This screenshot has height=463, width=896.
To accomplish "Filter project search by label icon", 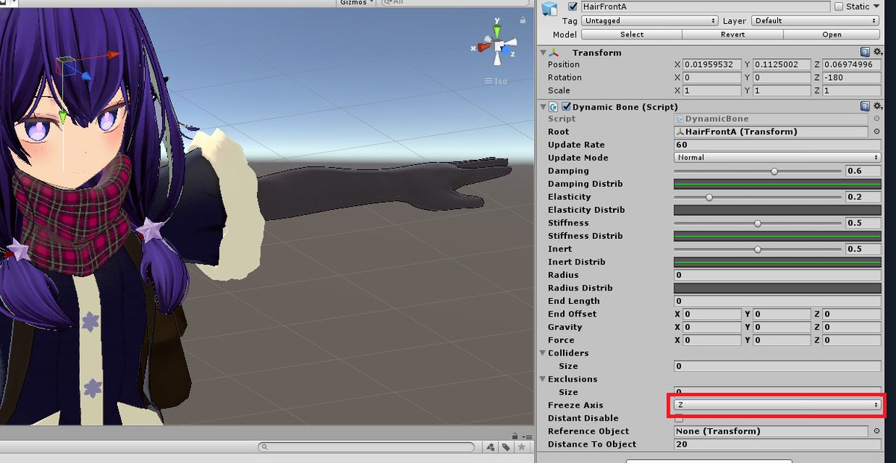I will (505, 447).
